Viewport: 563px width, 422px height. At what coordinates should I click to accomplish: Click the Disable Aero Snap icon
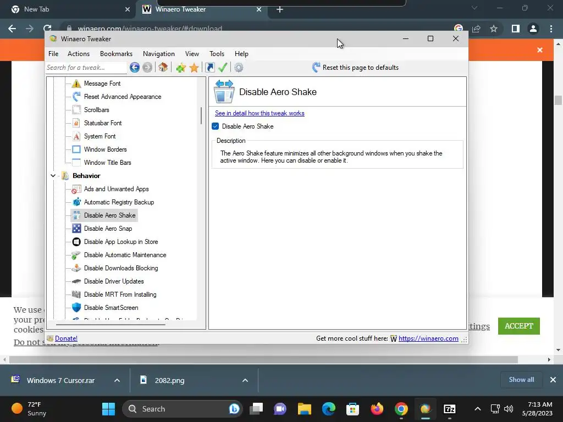(76, 229)
